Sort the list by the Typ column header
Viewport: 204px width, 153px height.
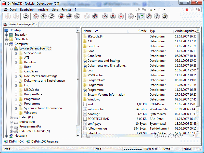coord(161,31)
